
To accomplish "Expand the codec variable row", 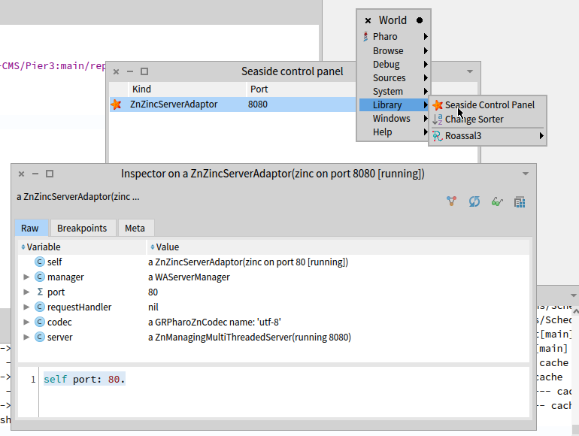I will coord(26,322).
